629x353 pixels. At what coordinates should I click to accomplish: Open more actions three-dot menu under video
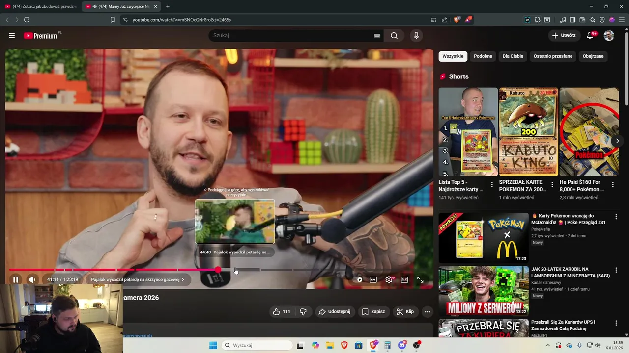coord(428,311)
